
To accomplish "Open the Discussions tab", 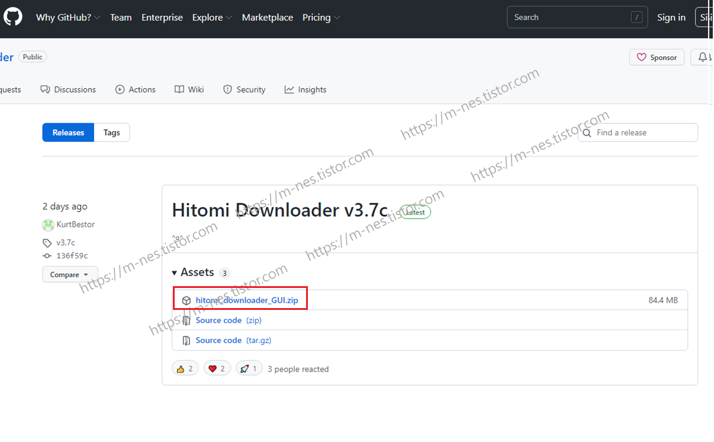I will tap(68, 89).
